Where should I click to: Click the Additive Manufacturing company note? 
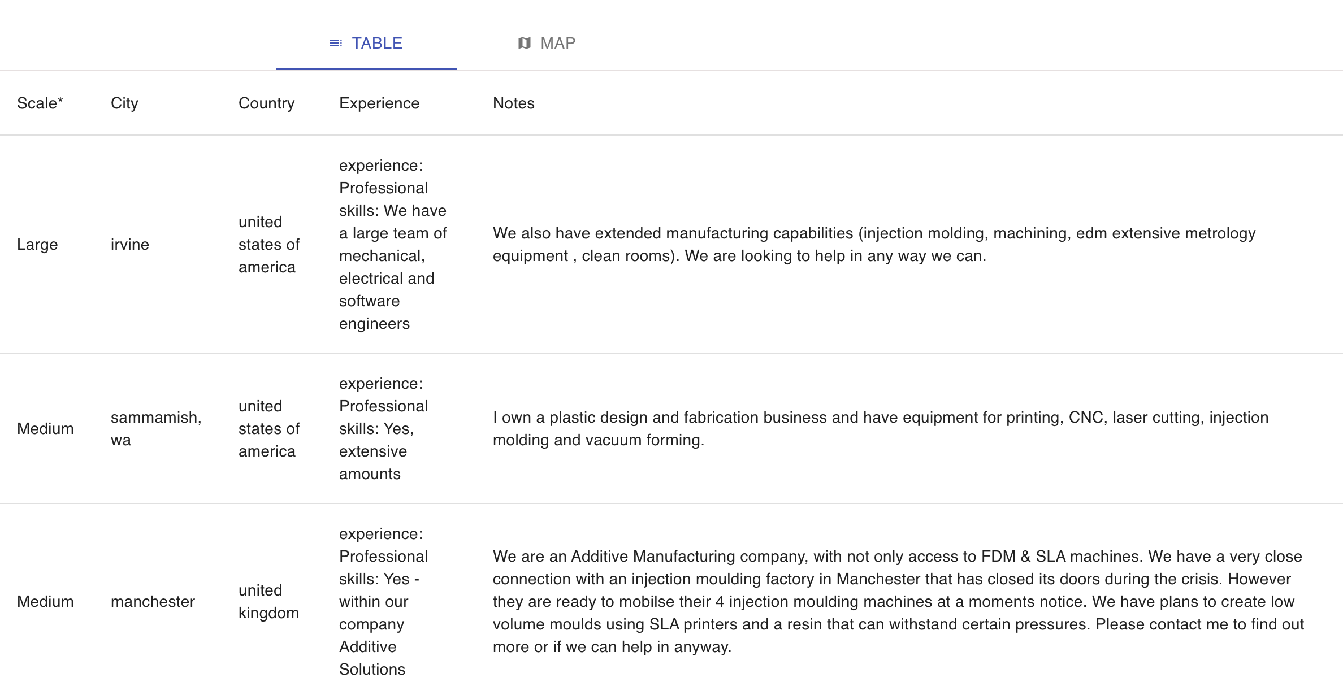[898, 601]
